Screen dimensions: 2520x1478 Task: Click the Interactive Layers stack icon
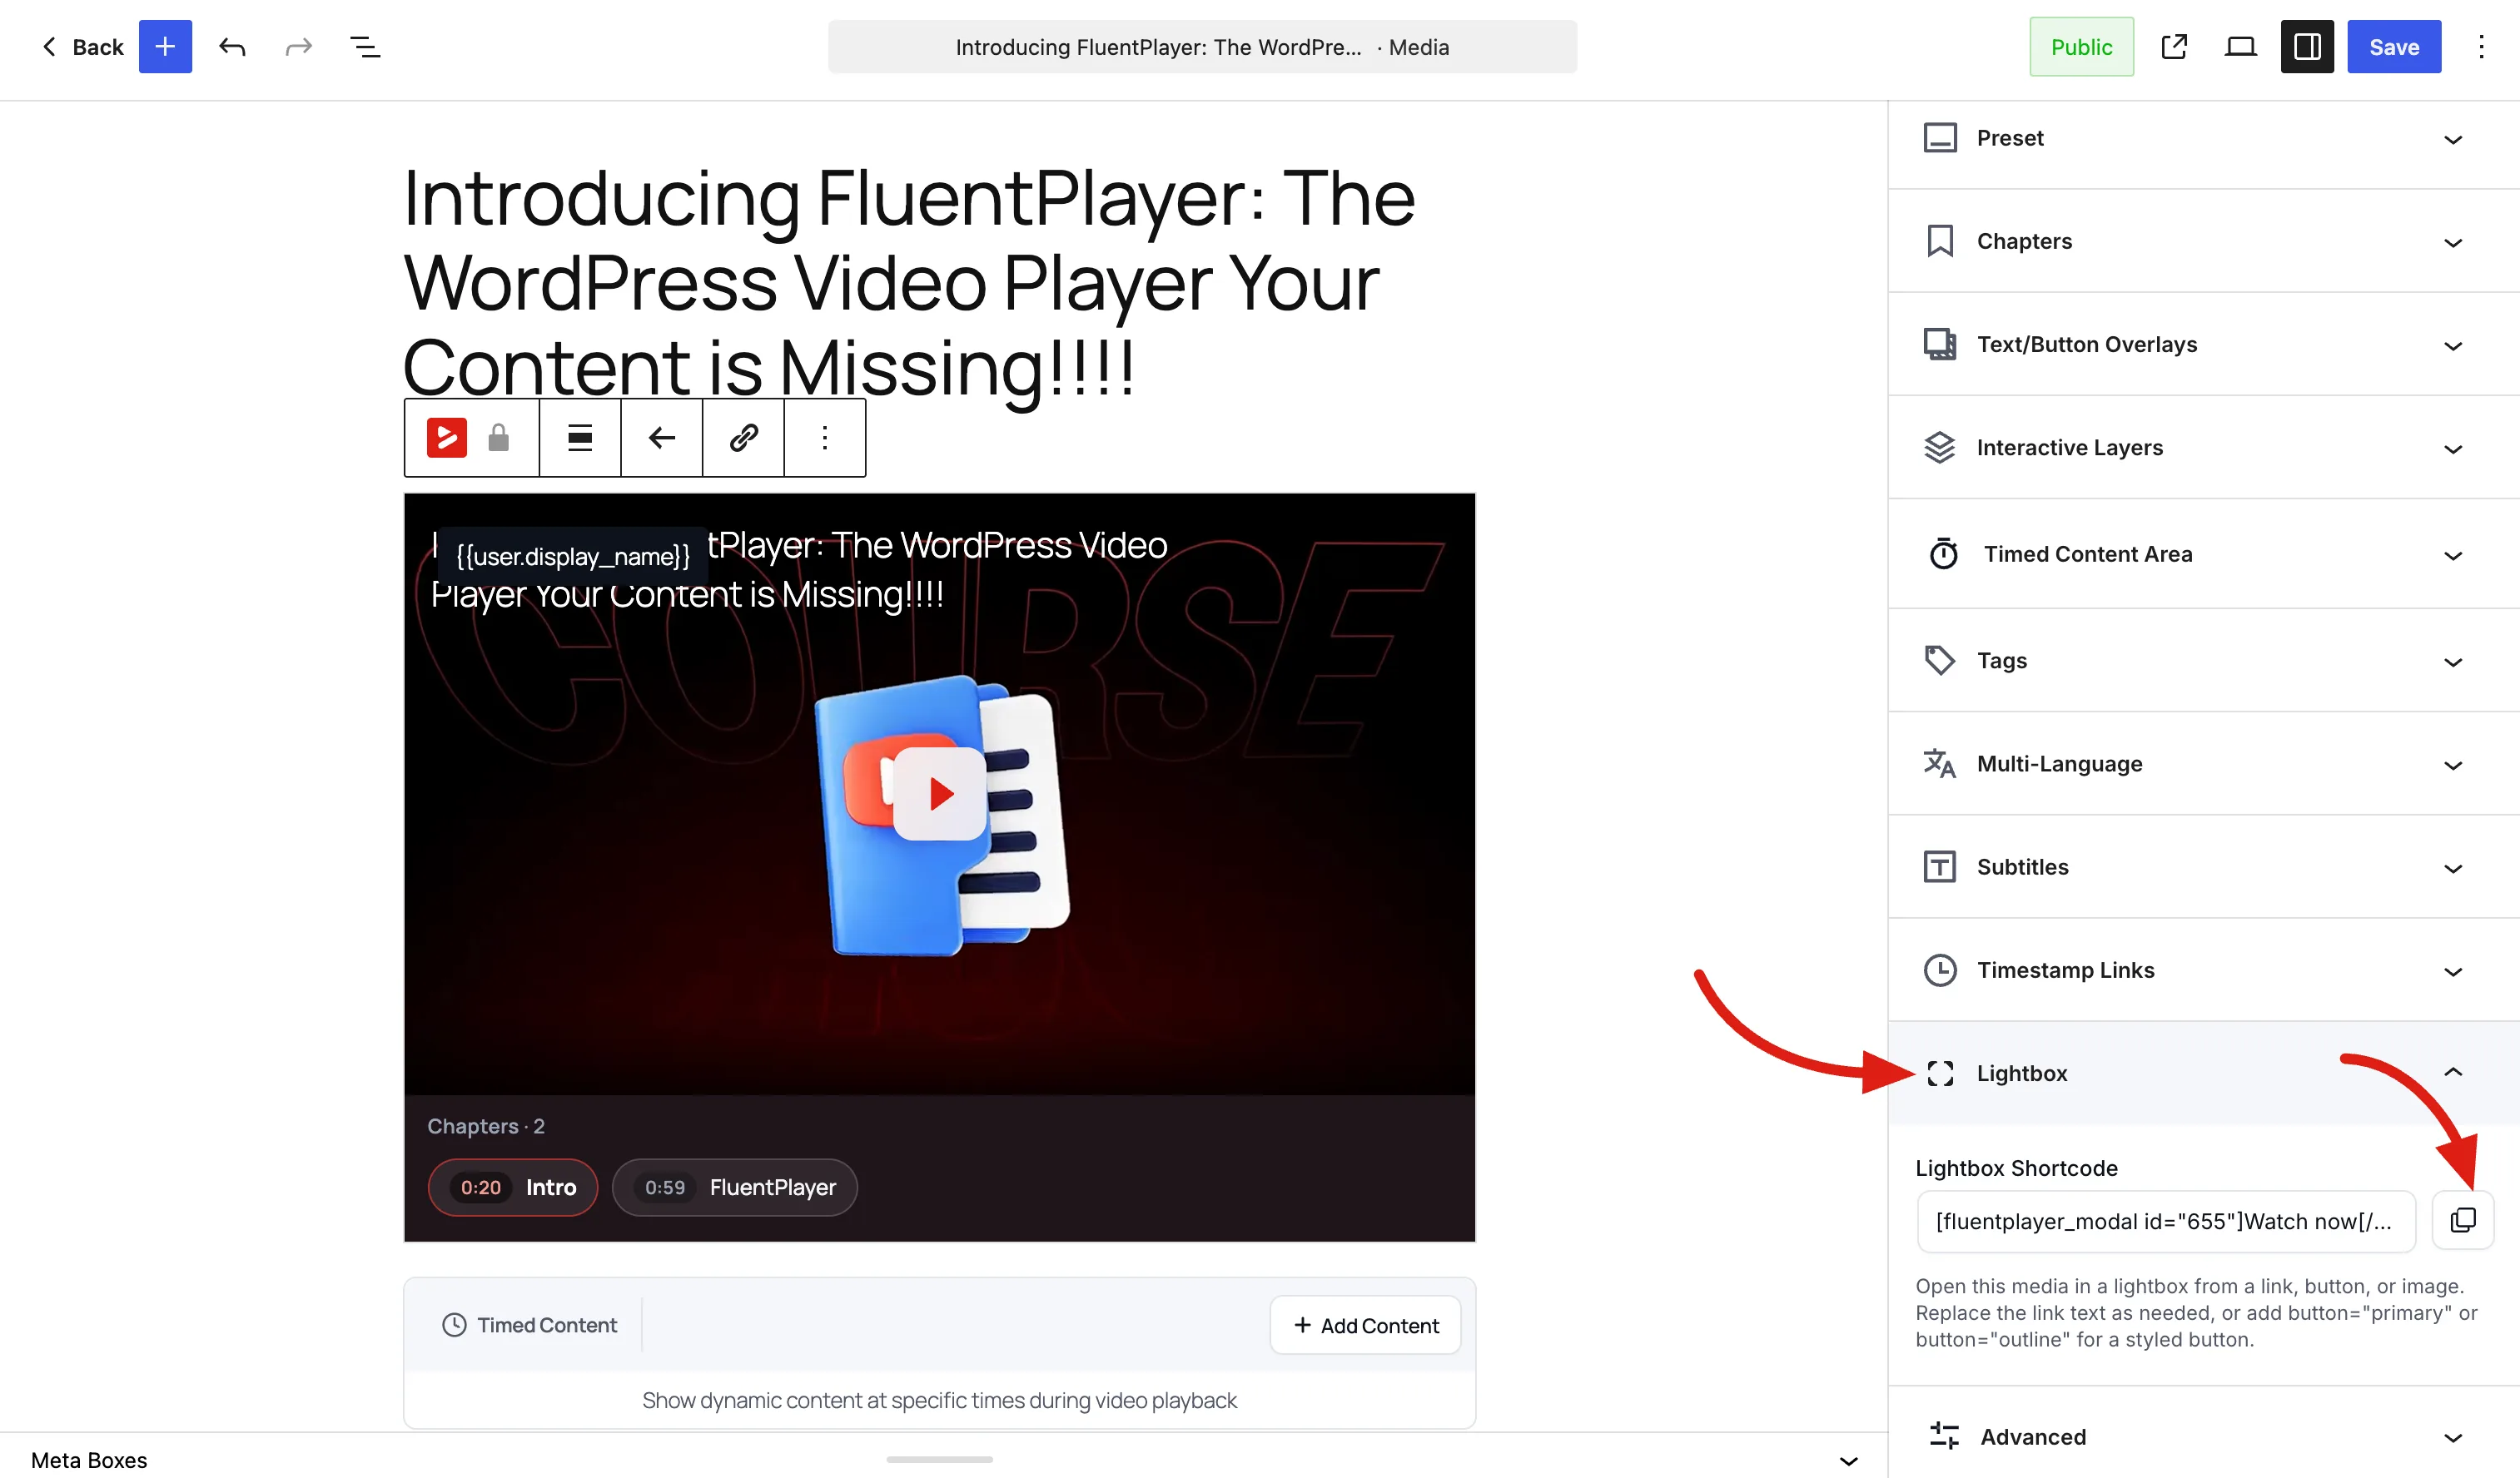[x=1940, y=448]
